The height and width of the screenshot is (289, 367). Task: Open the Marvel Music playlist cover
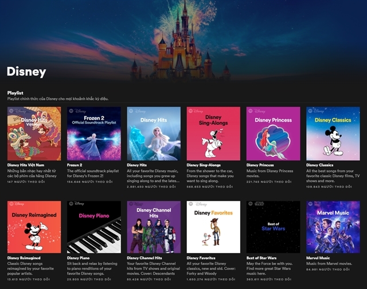pos(333,227)
